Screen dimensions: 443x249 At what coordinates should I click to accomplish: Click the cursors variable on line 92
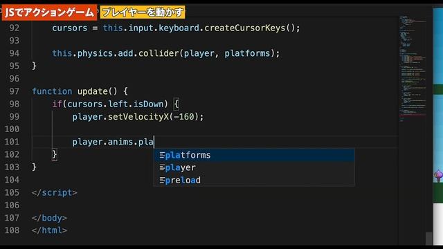[x=69, y=28]
